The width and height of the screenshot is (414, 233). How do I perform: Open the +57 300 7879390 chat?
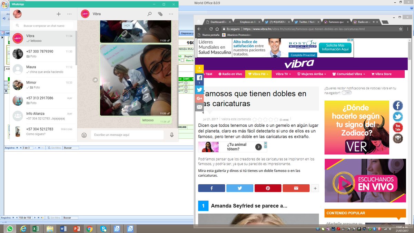pos(42,54)
